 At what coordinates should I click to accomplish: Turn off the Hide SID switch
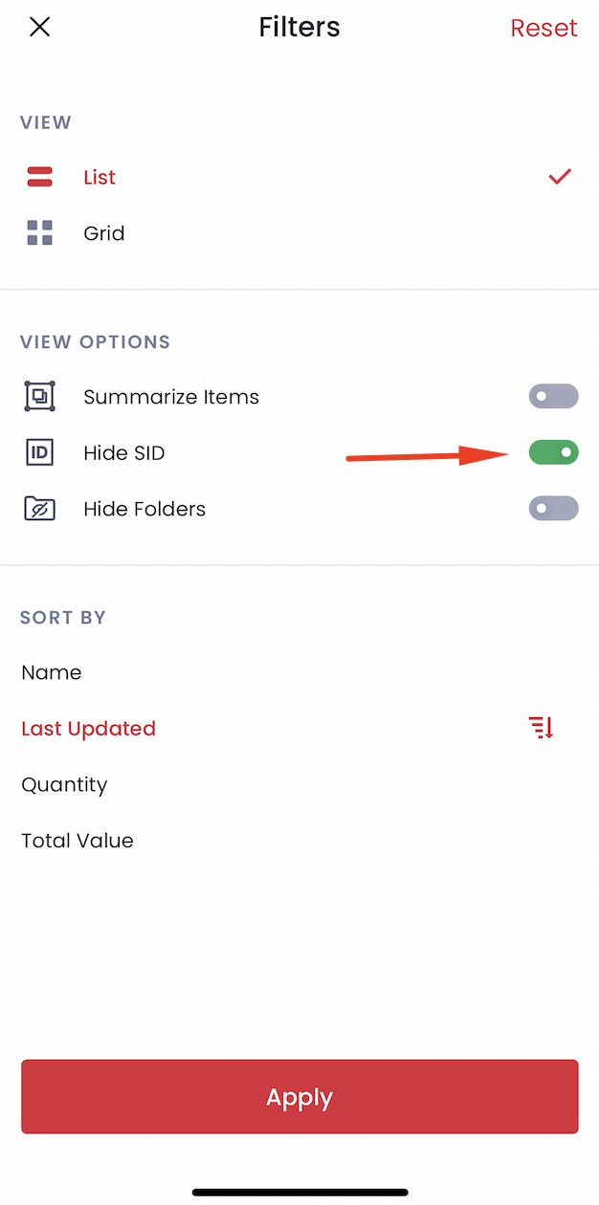pos(554,451)
